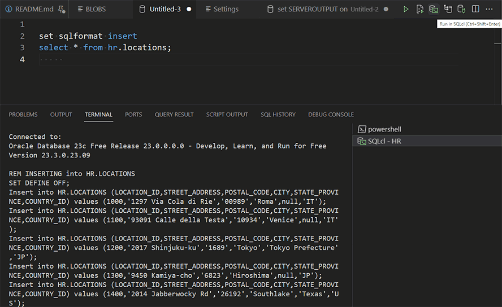Click the Run Script icon

pyautogui.click(x=419, y=9)
